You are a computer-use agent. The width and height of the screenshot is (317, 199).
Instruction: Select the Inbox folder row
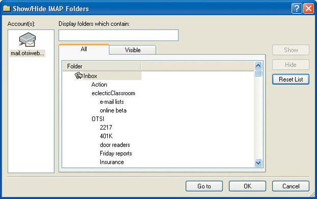(x=108, y=76)
